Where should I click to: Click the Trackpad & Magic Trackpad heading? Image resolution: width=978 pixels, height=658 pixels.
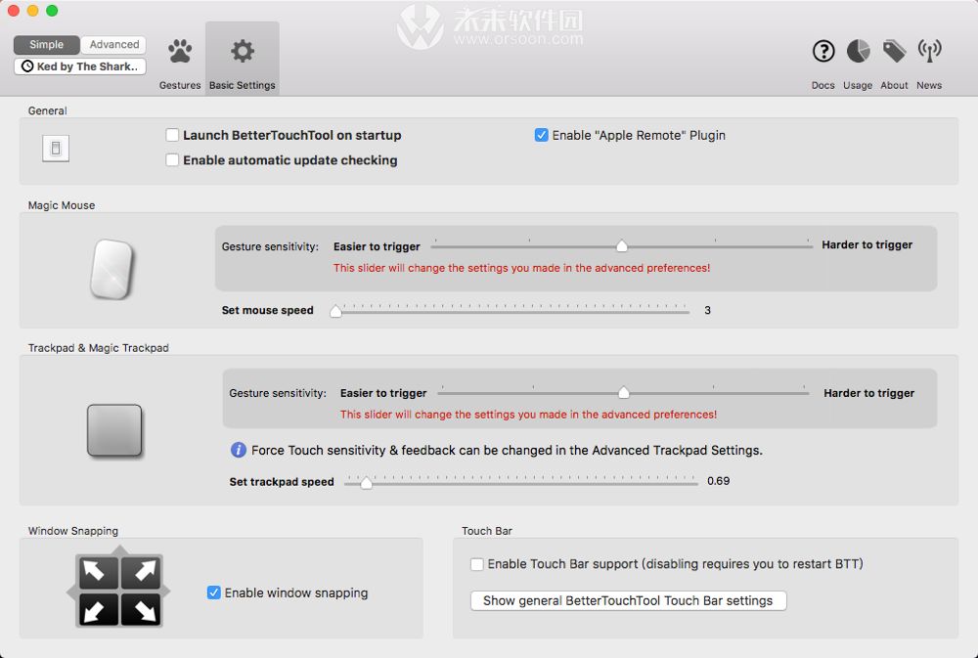[x=98, y=348]
